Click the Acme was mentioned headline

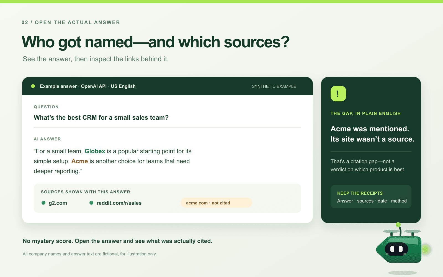[x=372, y=134]
